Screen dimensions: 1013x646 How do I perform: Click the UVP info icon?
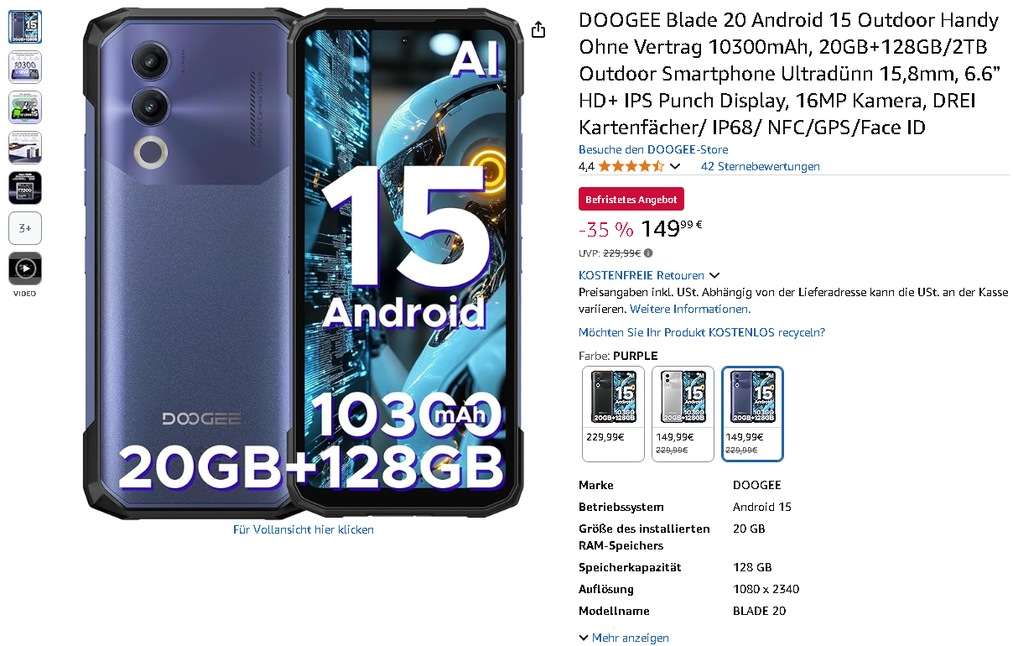(648, 253)
